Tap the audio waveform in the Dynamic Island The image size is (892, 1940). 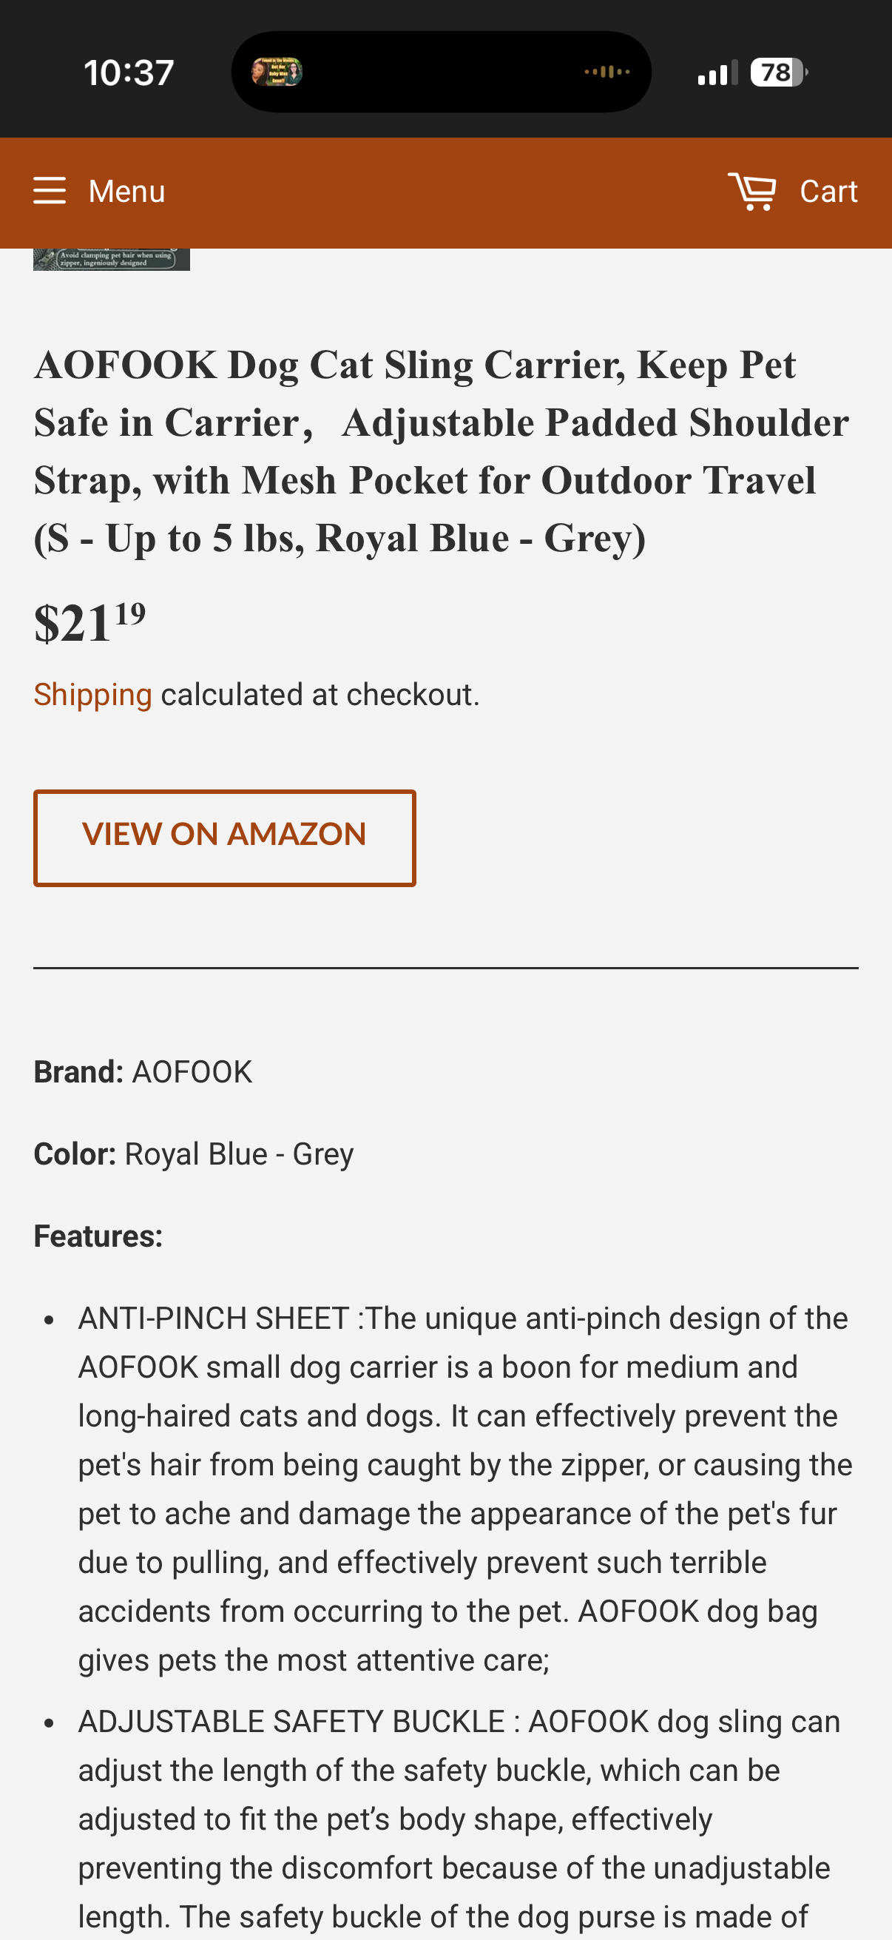pos(606,72)
